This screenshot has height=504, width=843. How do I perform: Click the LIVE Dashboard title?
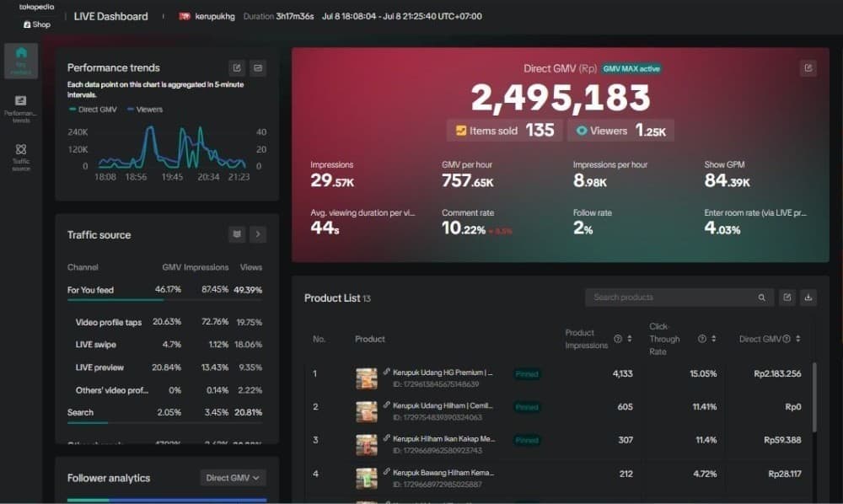110,17
